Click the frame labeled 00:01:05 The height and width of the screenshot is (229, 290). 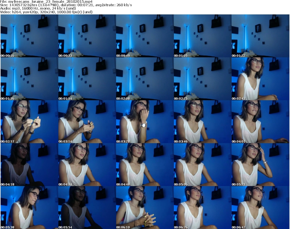click(x=203, y=36)
